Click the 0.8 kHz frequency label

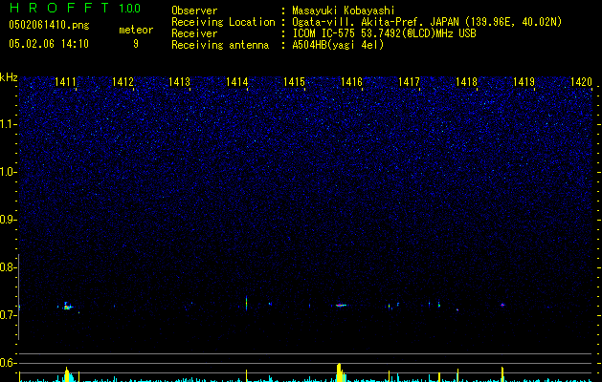9,267
